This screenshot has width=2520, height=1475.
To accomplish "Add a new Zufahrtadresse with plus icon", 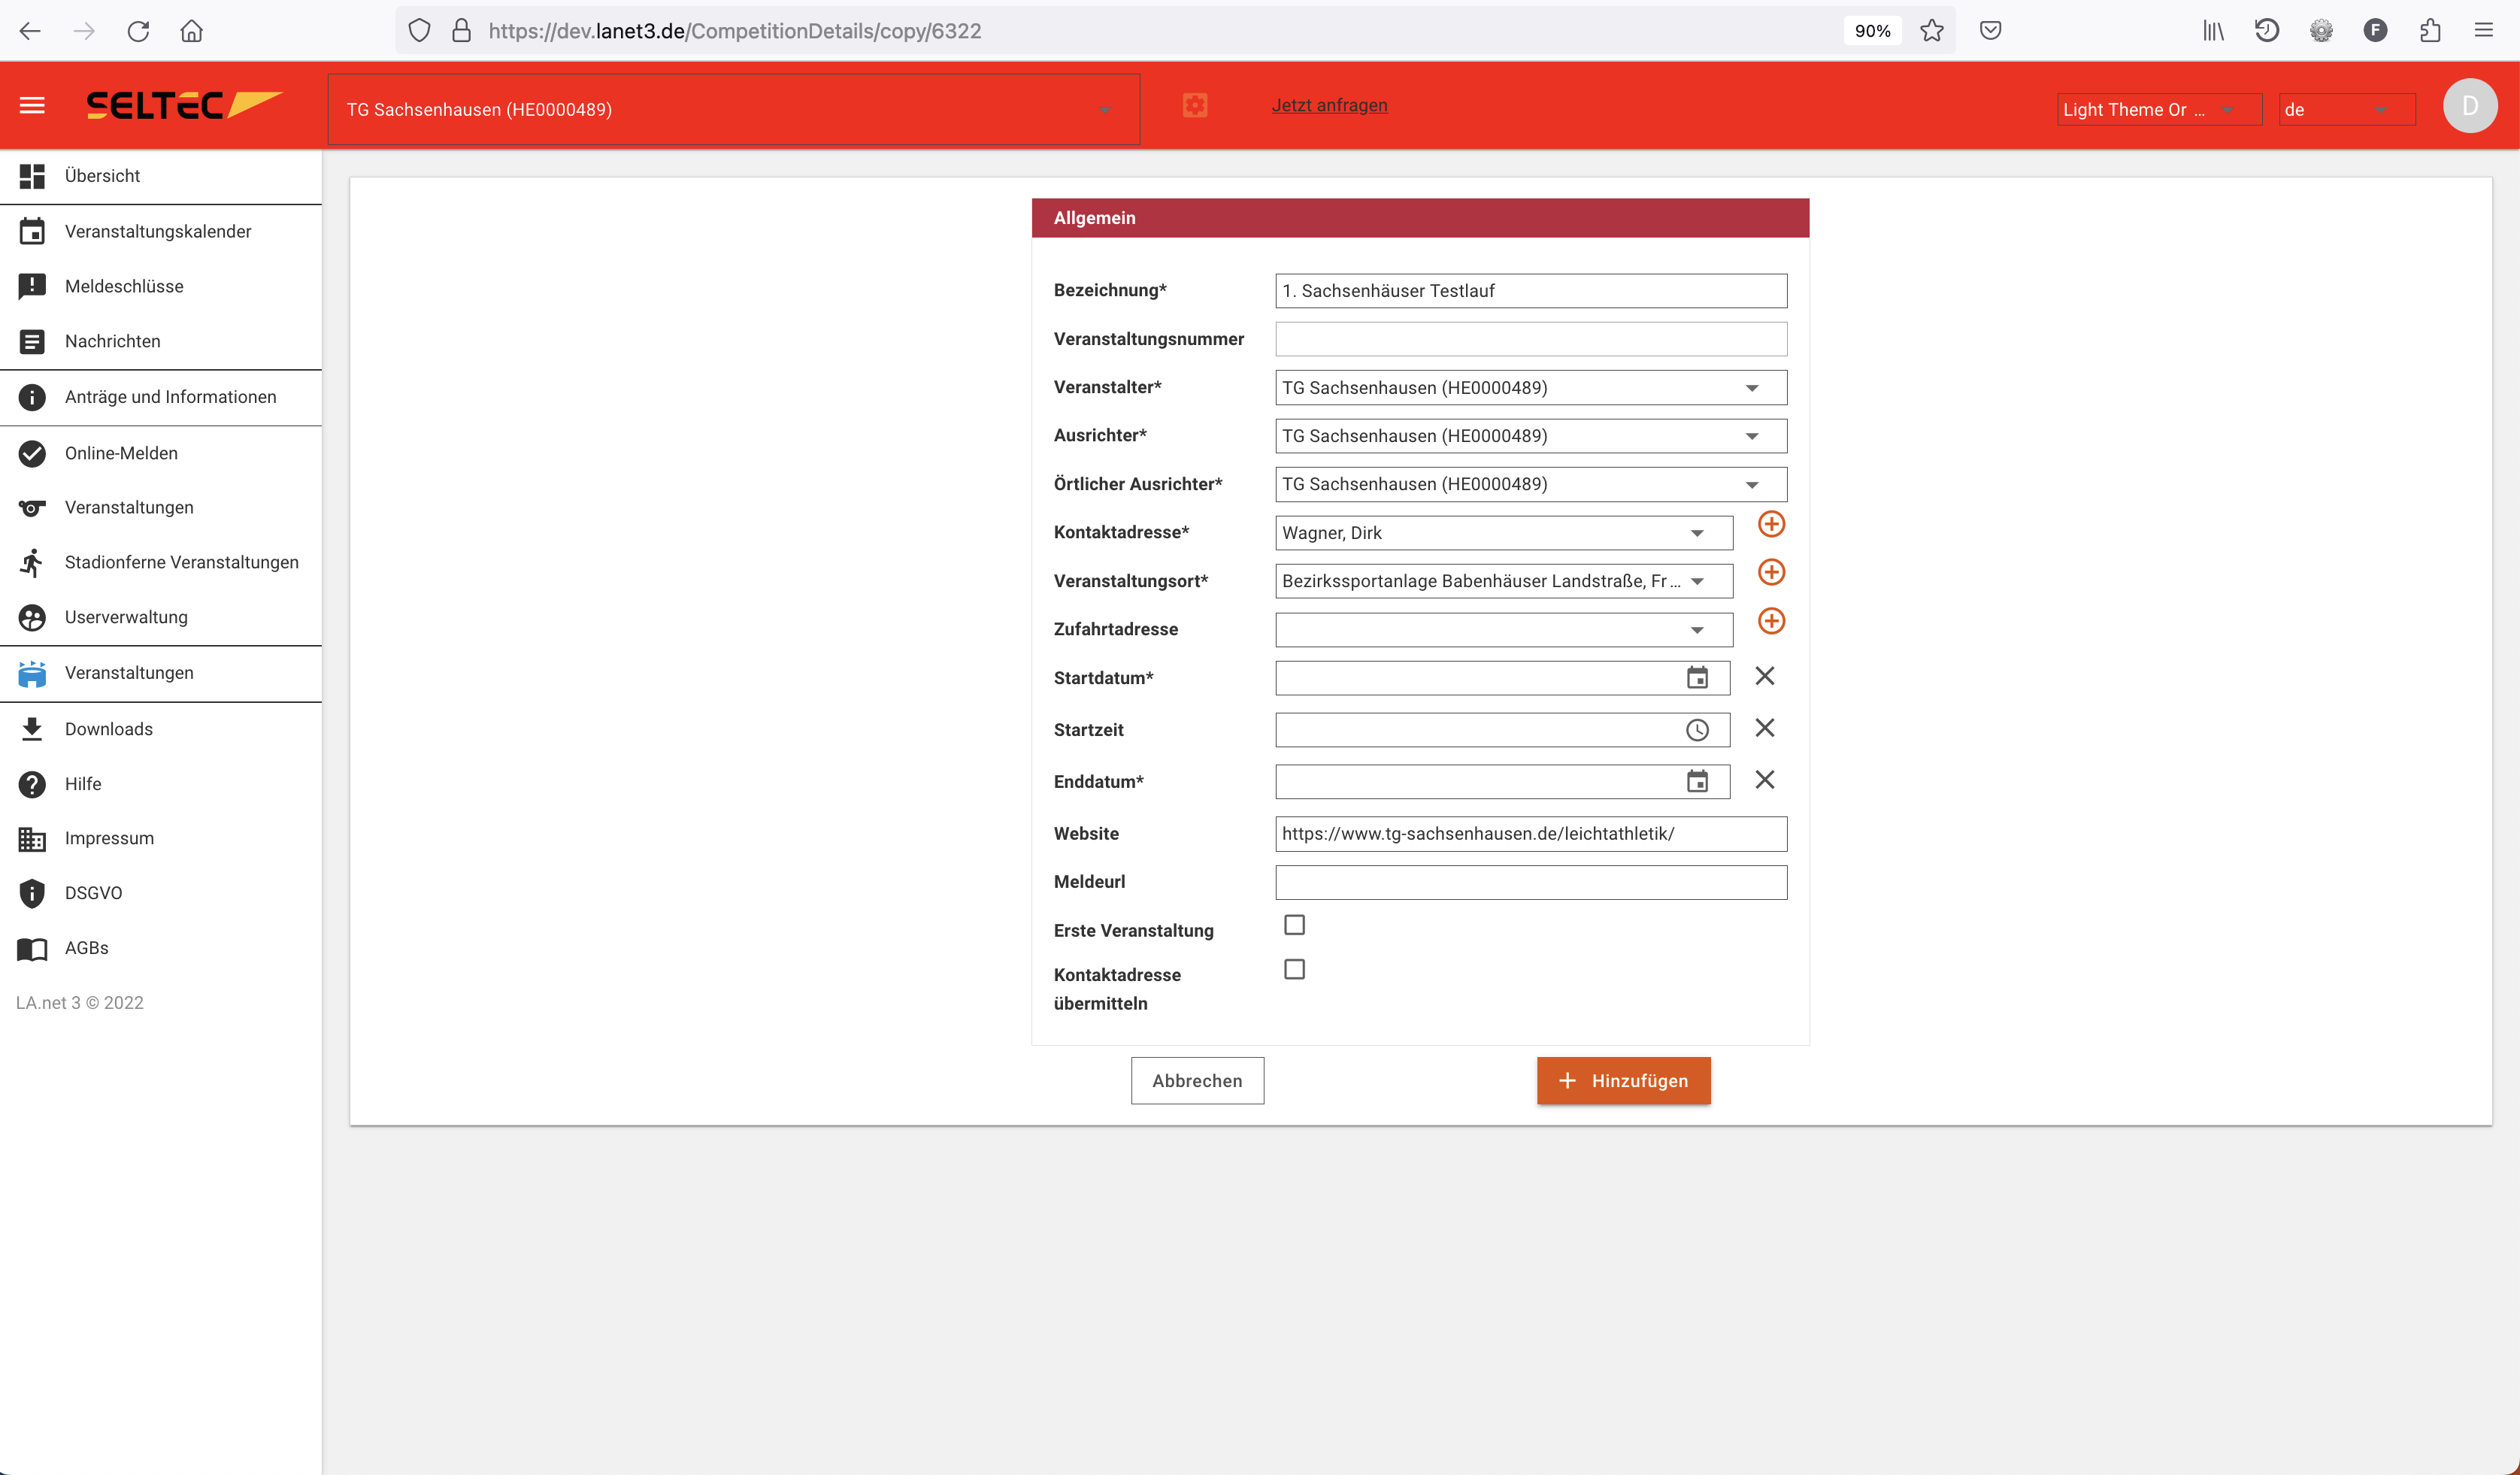I will tap(1771, 621).
